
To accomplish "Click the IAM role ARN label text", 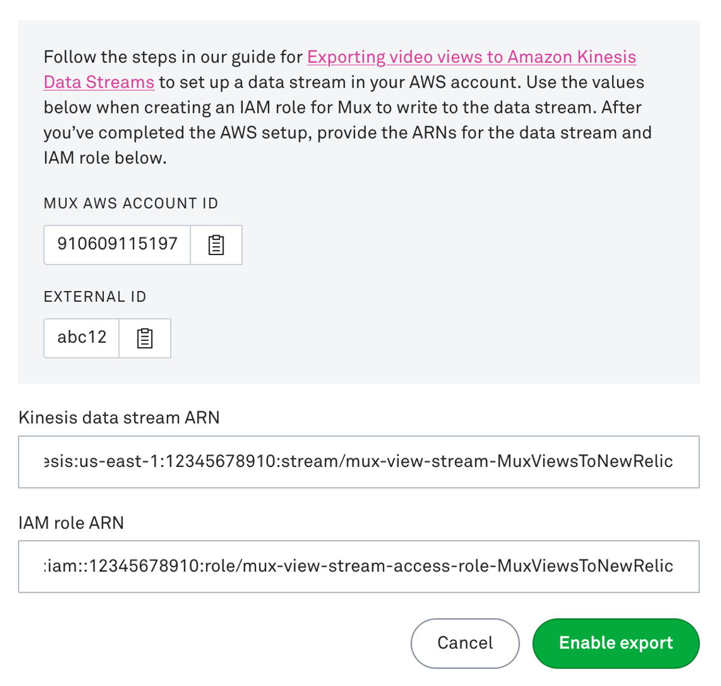I will [71, 523].
